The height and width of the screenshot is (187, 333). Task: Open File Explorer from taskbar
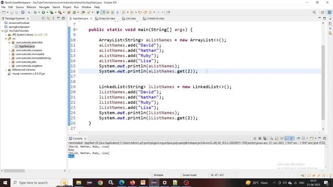pyautogui.click(x=79, y=182)
